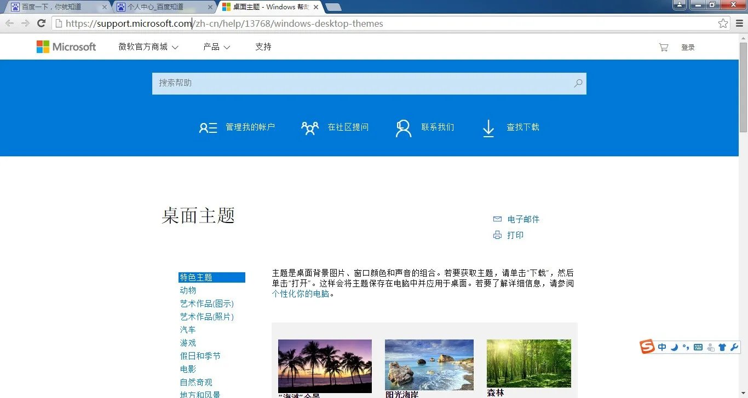Open Sogou skin center via T-shirt icon
Viewport: 748px width, 398px height.
coord(722,347)
